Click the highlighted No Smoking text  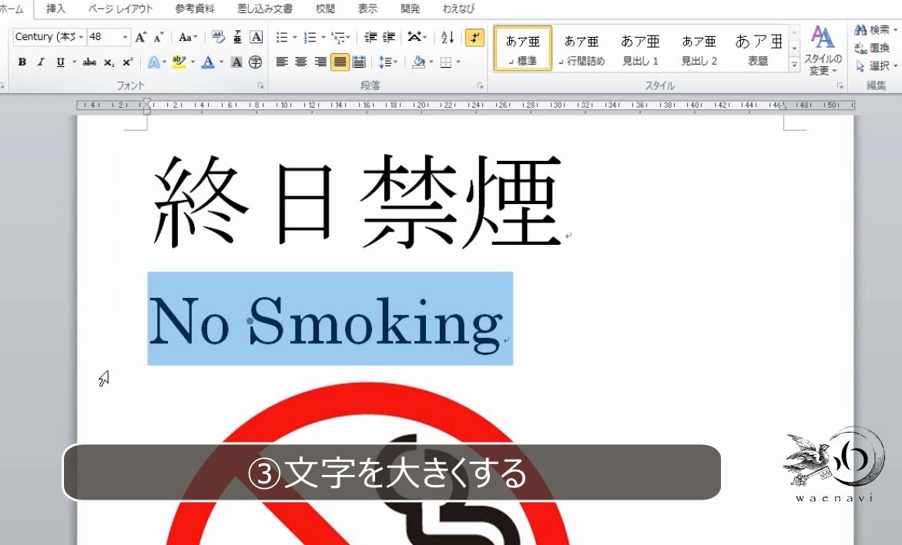(326, 323)
